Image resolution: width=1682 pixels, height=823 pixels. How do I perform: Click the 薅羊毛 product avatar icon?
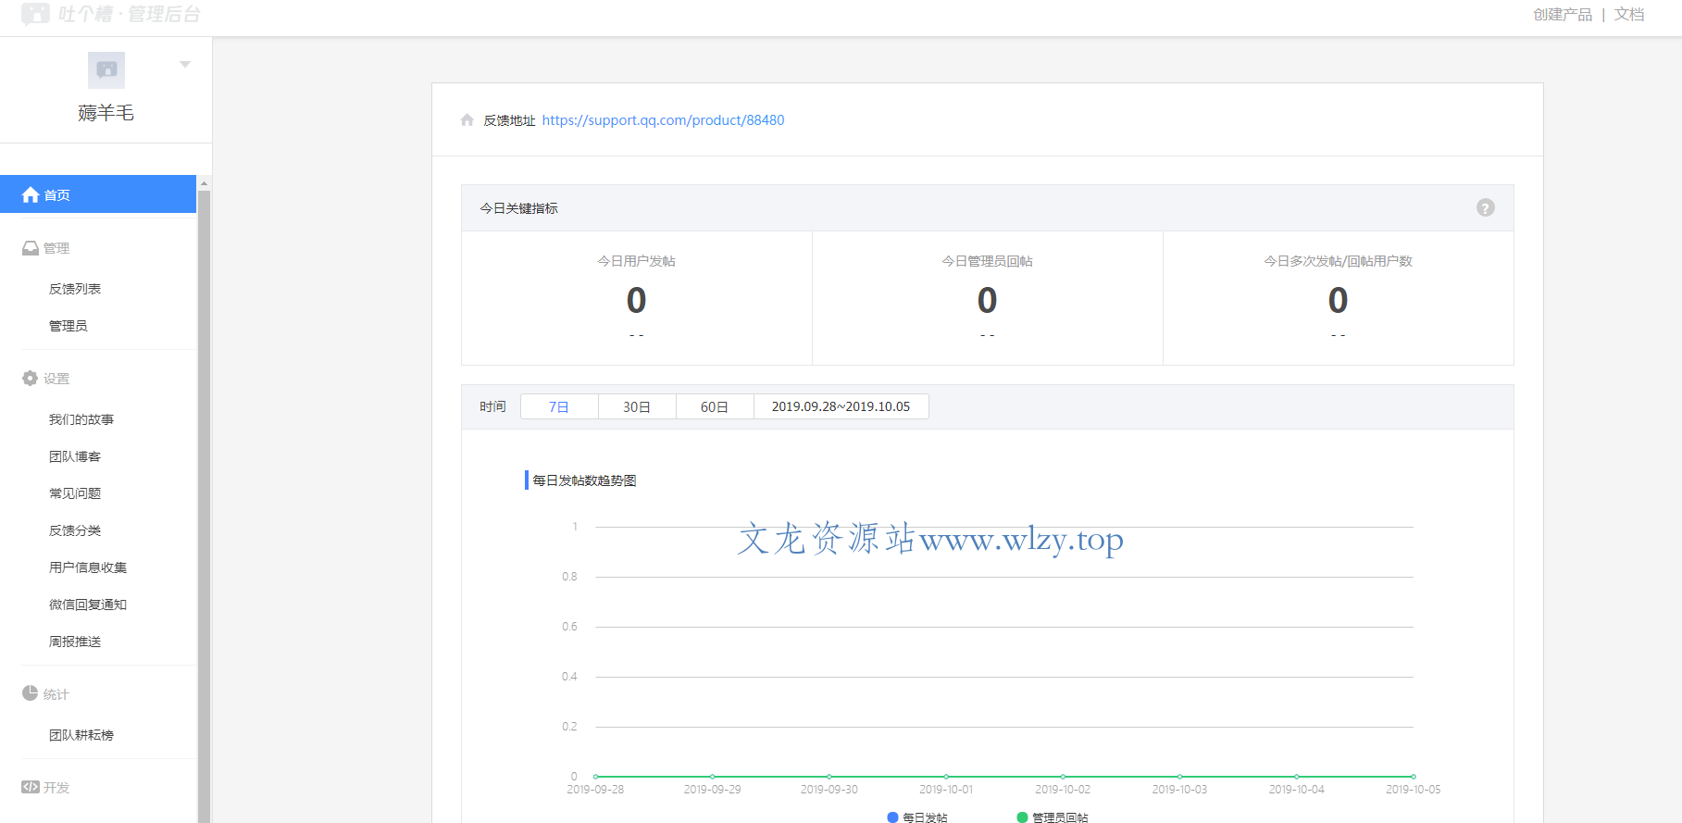(x=106, y=69)
